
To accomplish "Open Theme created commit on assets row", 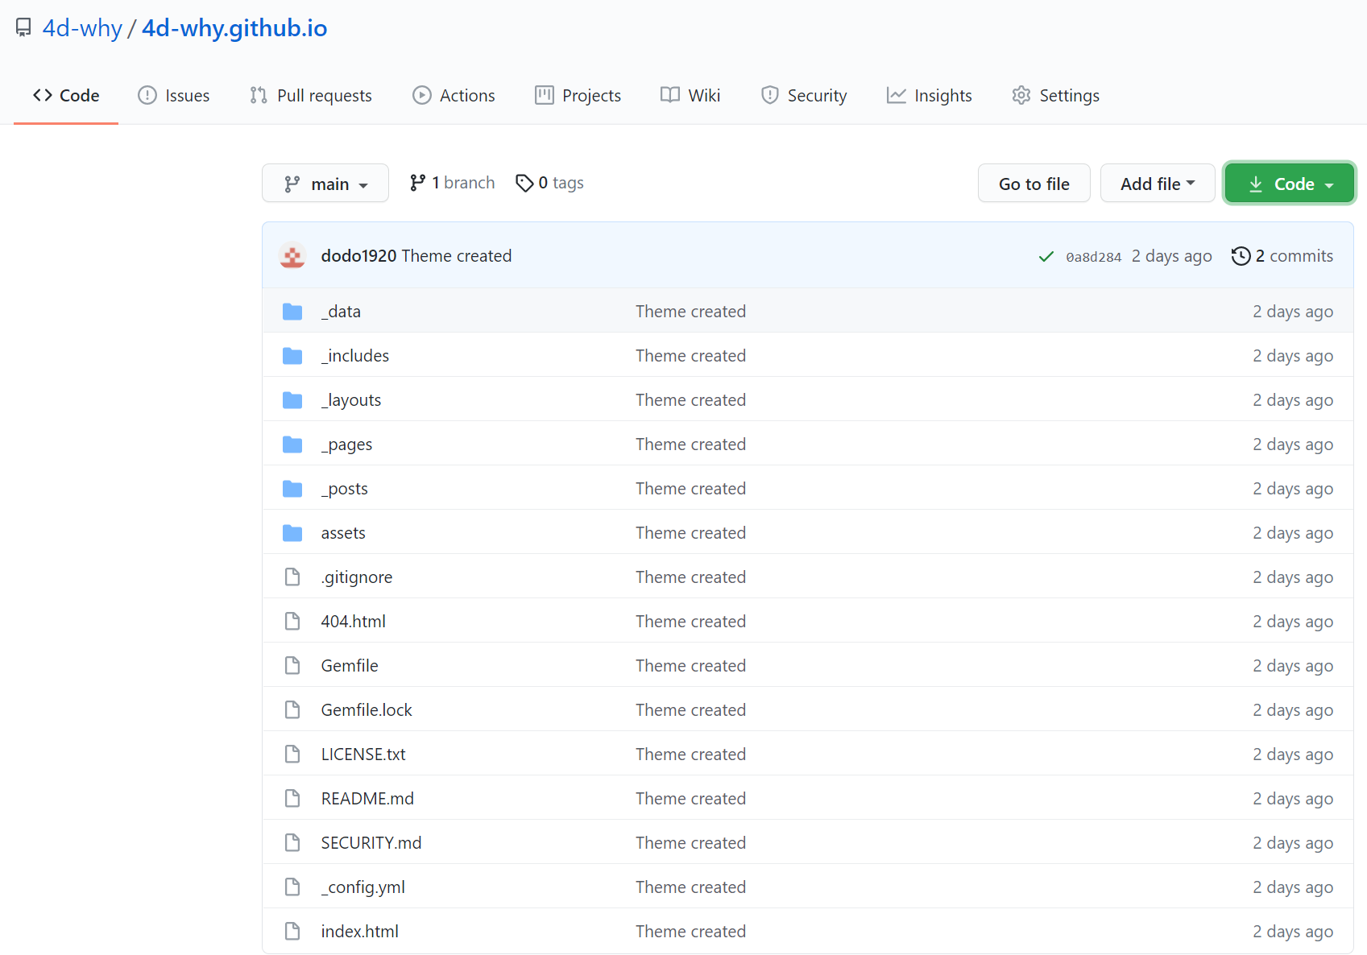I will point(690,533).
